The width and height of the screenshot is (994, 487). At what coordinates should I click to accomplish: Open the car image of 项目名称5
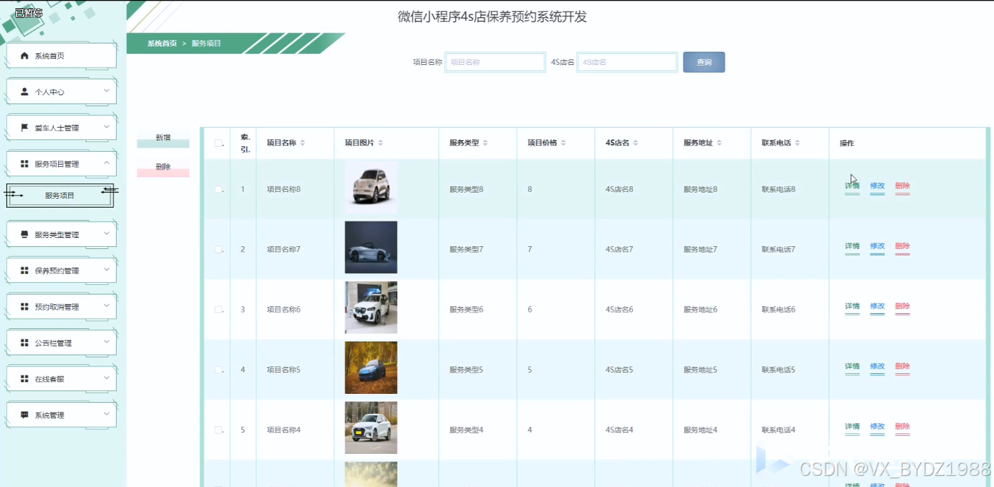click(371, 368)
